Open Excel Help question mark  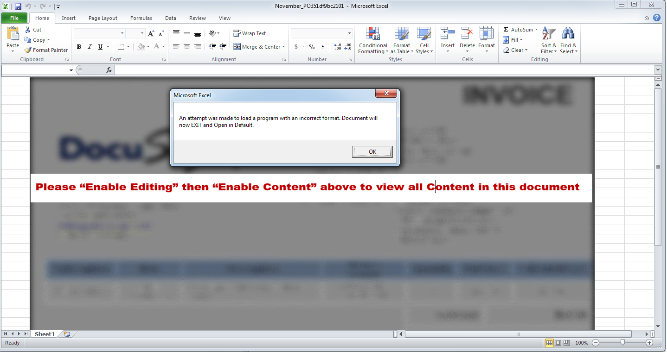(657, 18)
